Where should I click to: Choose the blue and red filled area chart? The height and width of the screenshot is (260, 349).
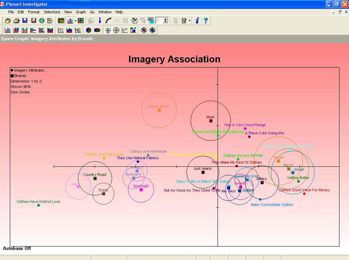pyautogui.click(x=69, y=30)
